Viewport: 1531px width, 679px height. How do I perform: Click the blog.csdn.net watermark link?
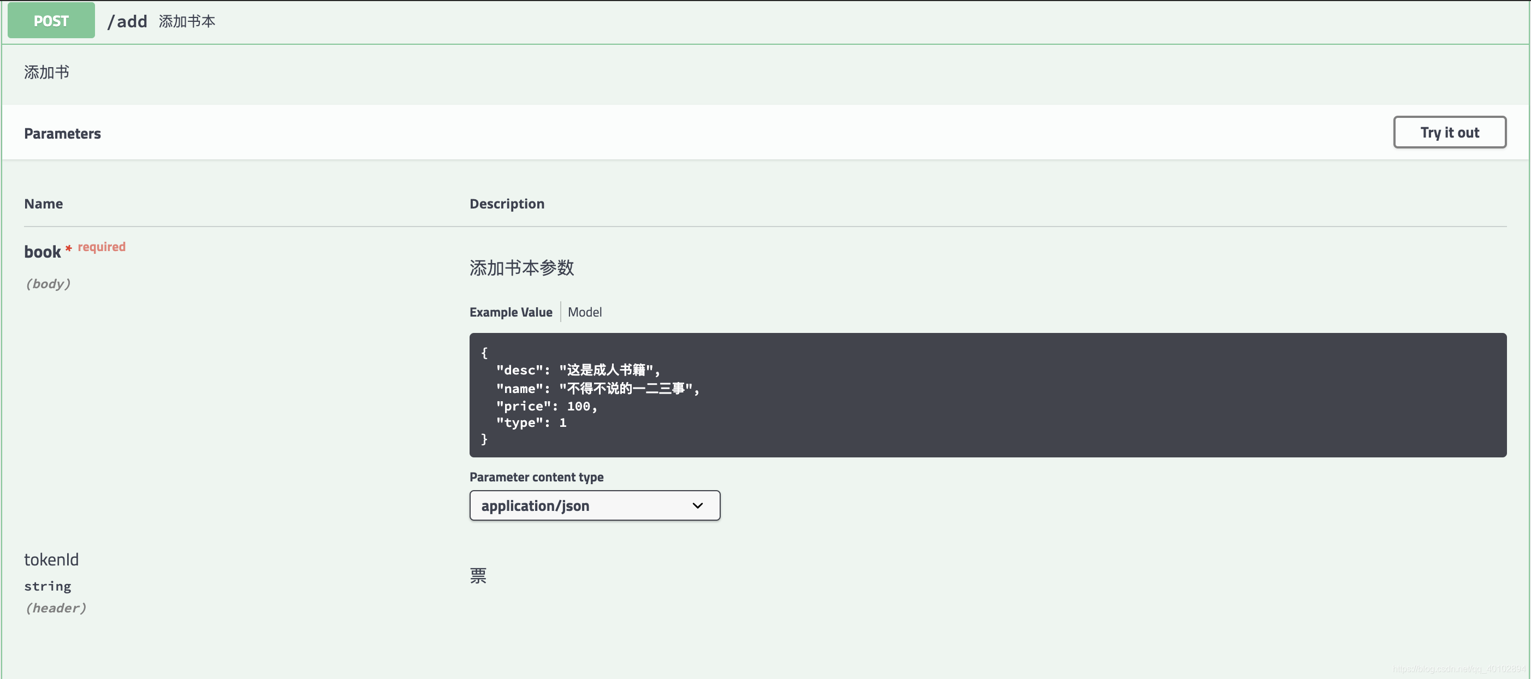click(1458, 669)
